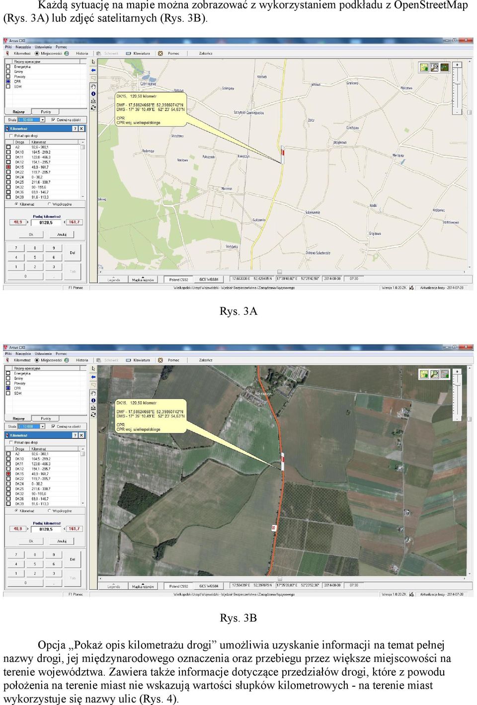The height and width of the screenshot is (705, 477).
Task: Open the Skala 1:50000 dropdown in Rys. 3A
Action: (43, 120)
